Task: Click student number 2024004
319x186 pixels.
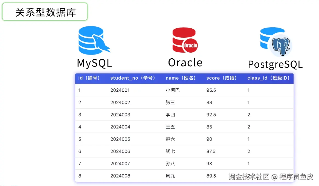Action: 120,127
